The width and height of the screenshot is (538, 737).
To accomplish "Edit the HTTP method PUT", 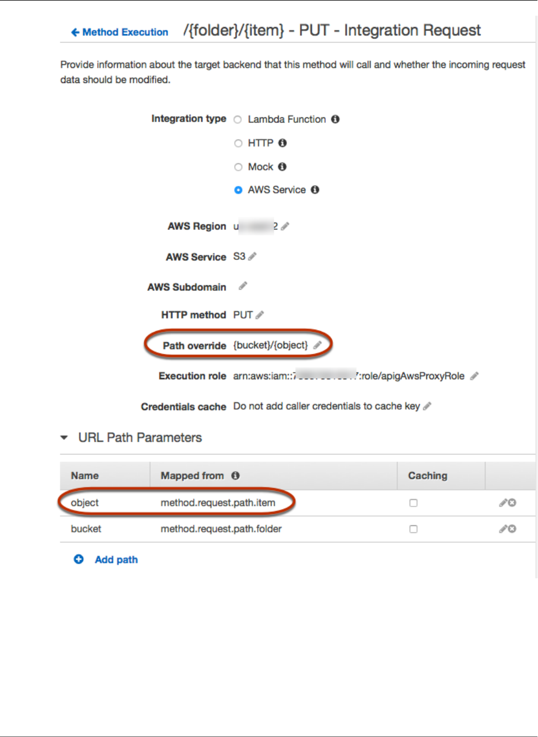I will click(260, 315).
